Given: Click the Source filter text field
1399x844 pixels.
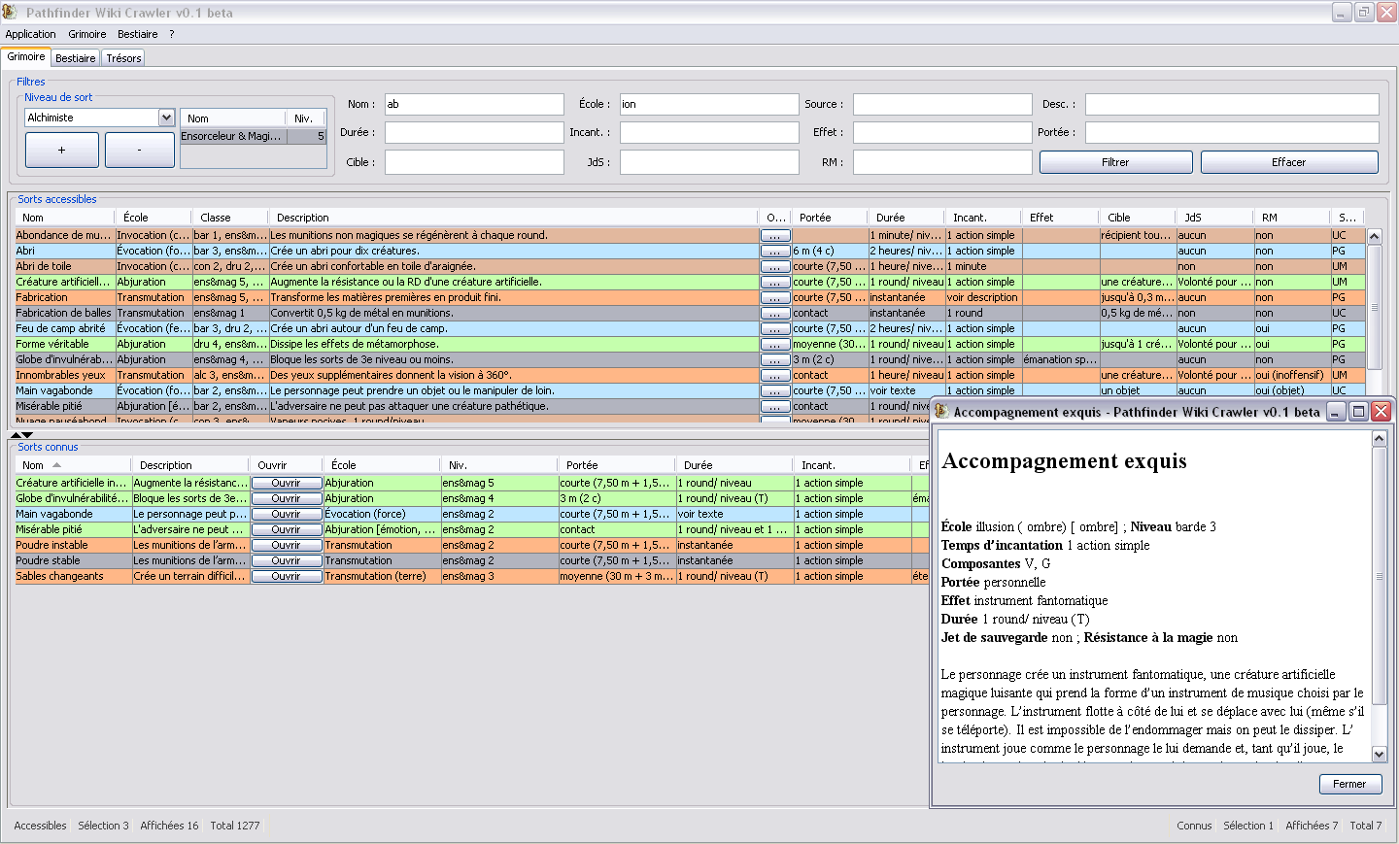Looking at the screenshot, I should tap(941, 104).
